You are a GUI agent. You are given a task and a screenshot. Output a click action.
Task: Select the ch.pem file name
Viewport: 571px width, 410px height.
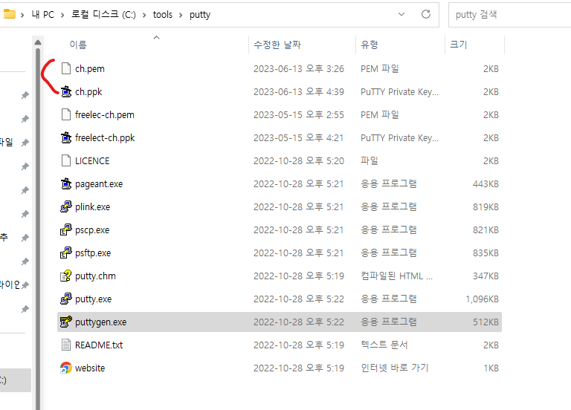coord(89,69)
